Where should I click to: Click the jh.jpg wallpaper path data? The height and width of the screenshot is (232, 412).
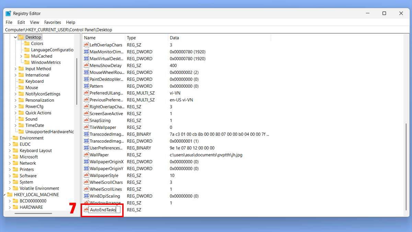[x=206, y=155]
